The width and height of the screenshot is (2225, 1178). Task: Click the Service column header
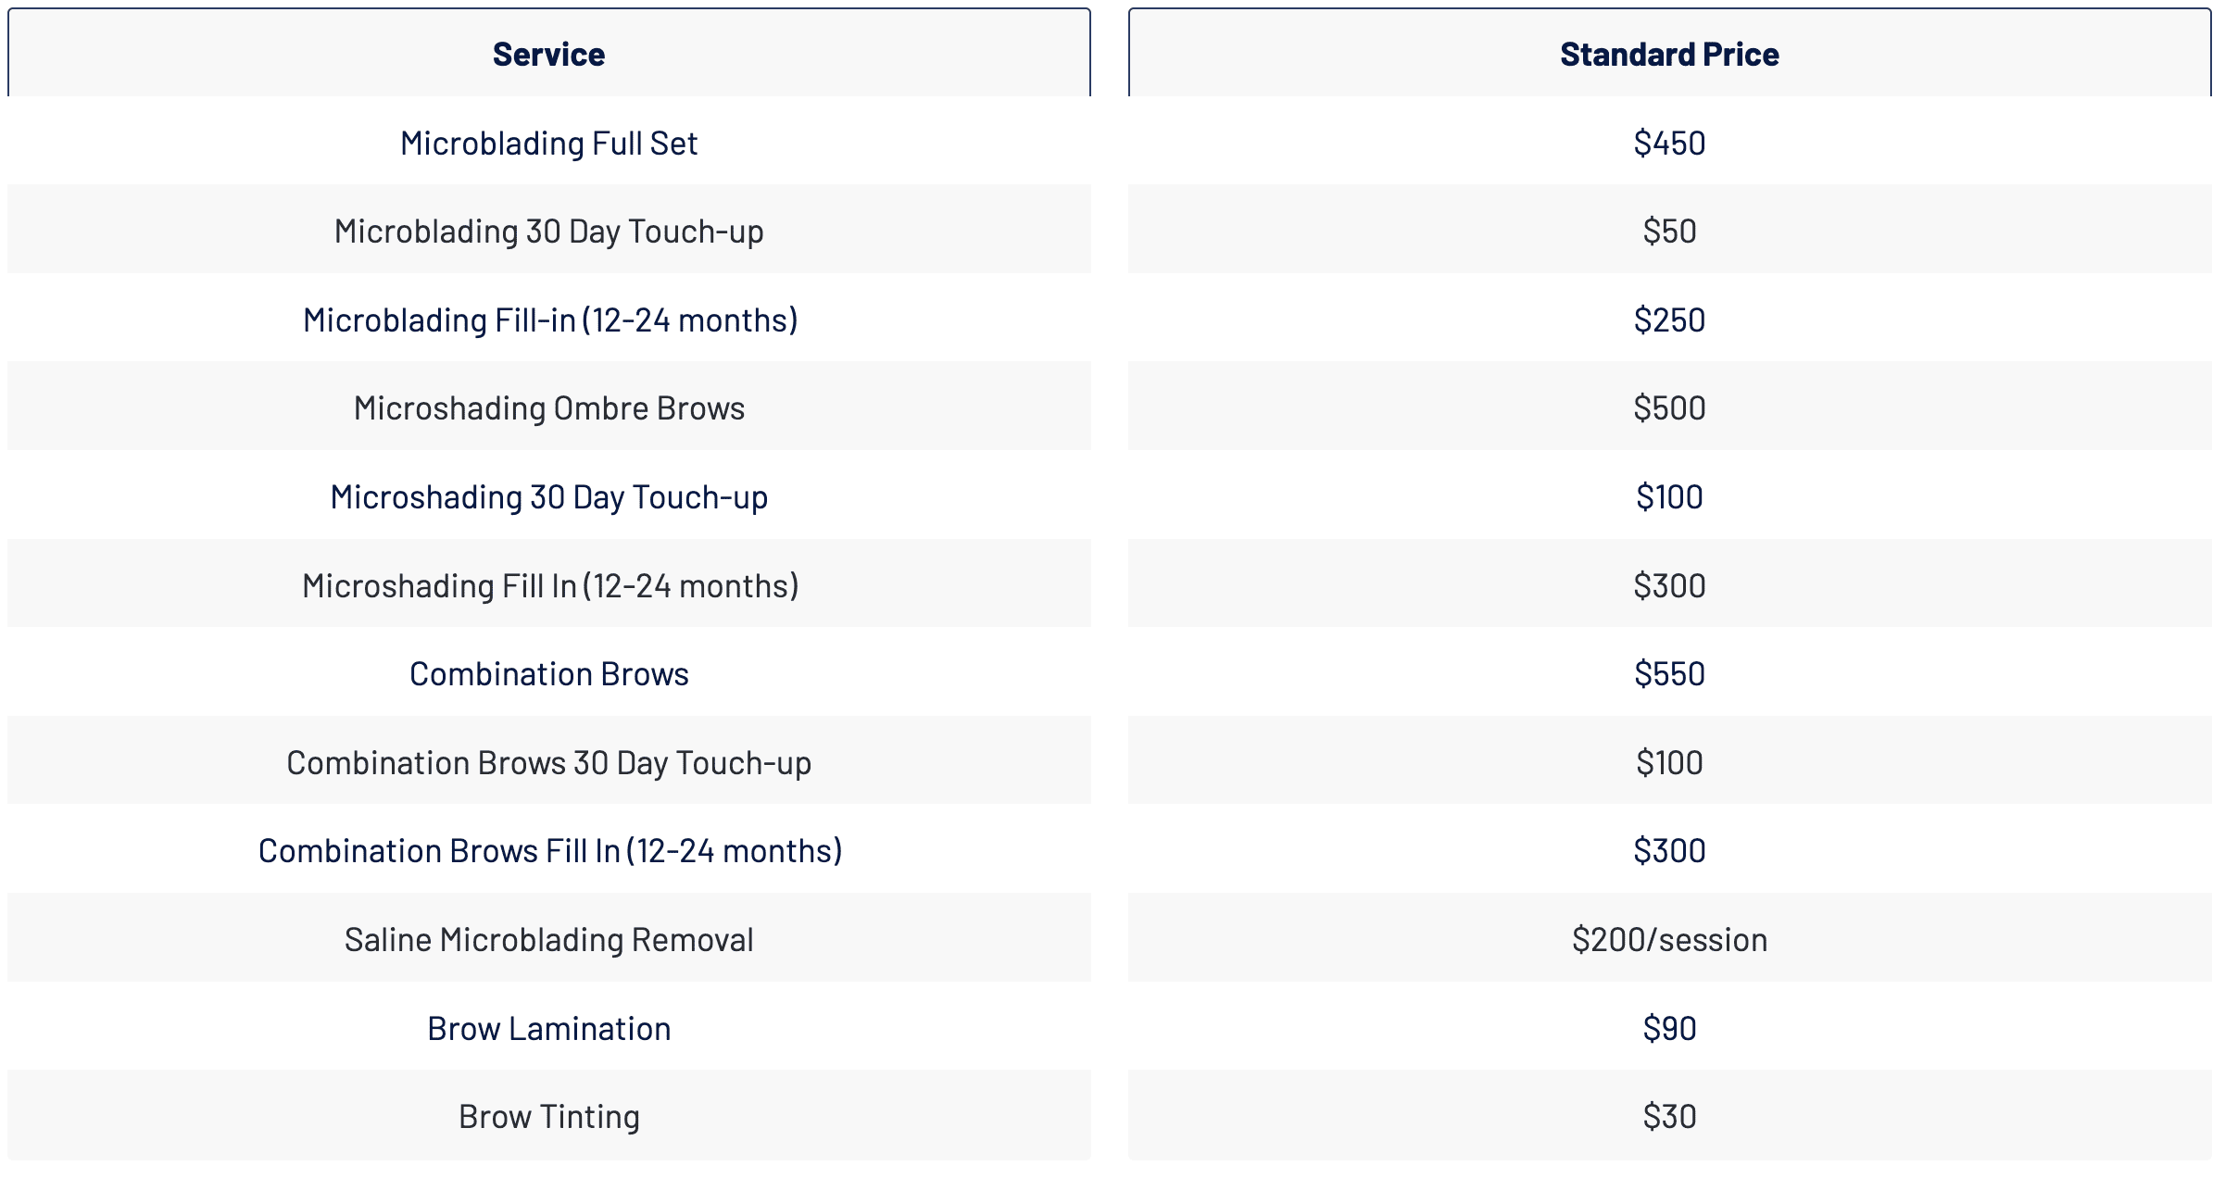click(548, 55)
